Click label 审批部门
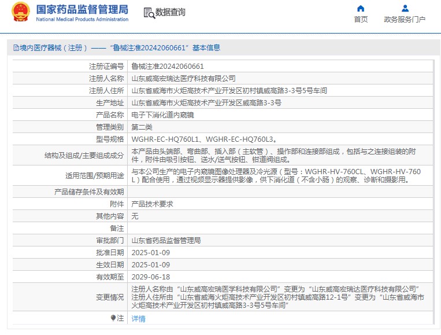 (x=110, y=241)
